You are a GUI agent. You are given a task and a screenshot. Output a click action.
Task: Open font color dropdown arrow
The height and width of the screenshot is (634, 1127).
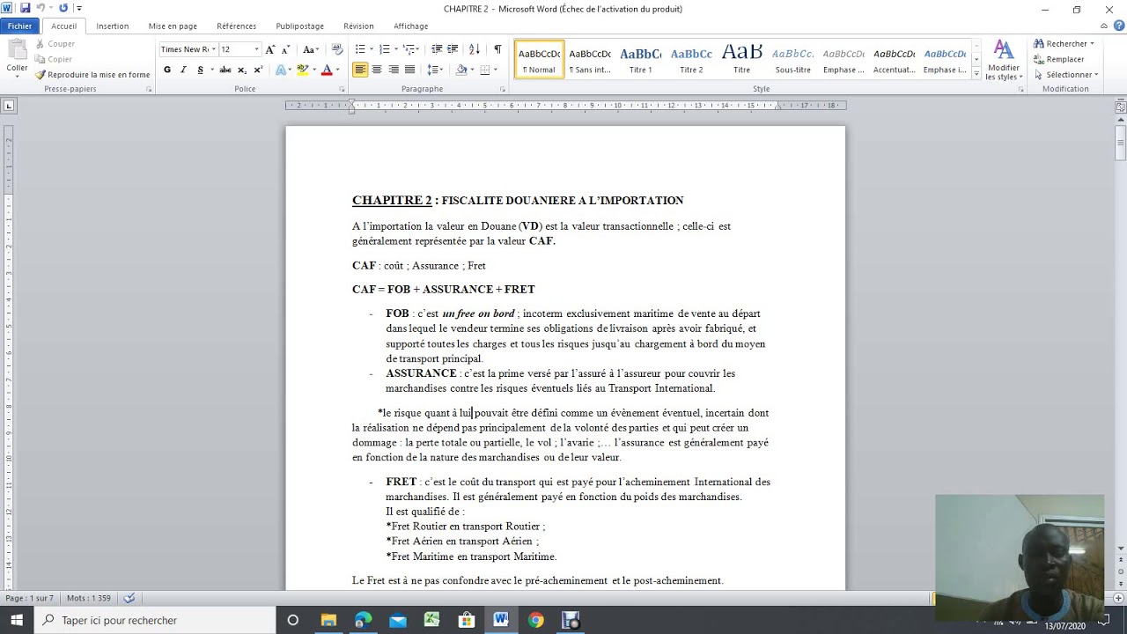(337, 70)
